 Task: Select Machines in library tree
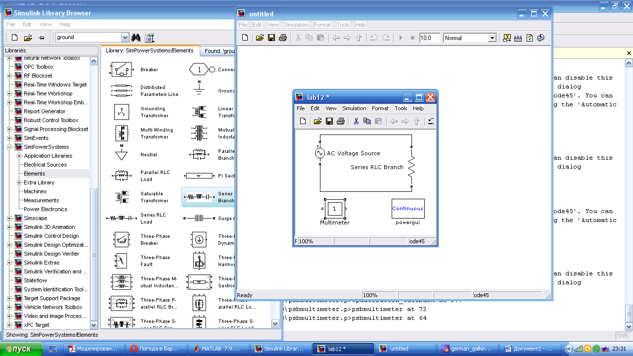pyautogui.click(x=35, y=191)
